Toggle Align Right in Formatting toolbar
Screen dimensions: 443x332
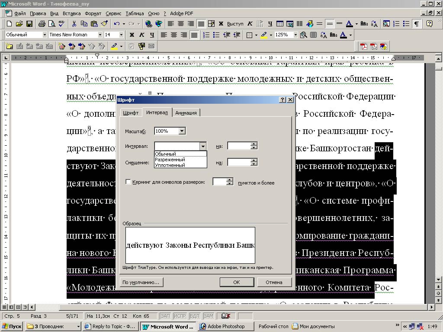[184, 35]
